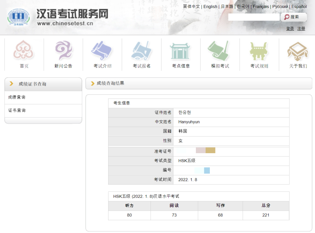Switch language to English
Image resolution: width=315 pixels, height=233 pixels.
point(210,6)
